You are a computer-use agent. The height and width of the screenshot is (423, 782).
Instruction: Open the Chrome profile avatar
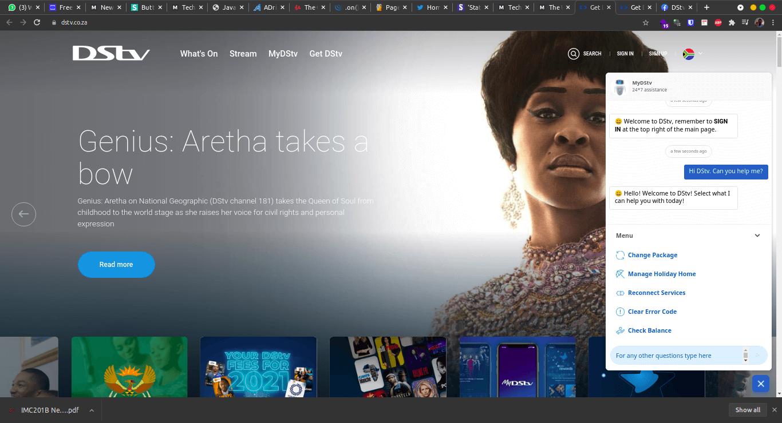coord(760,22)
